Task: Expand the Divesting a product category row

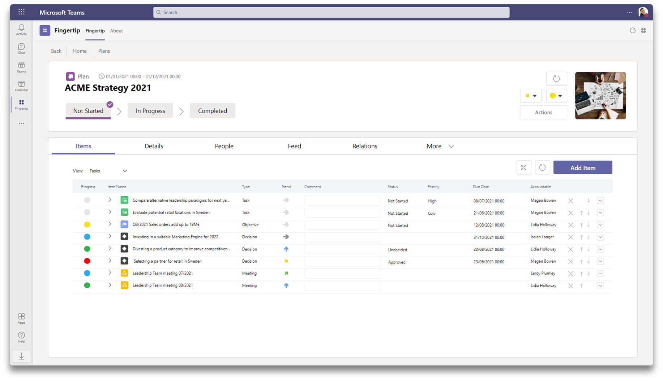Action: (110, 248)
